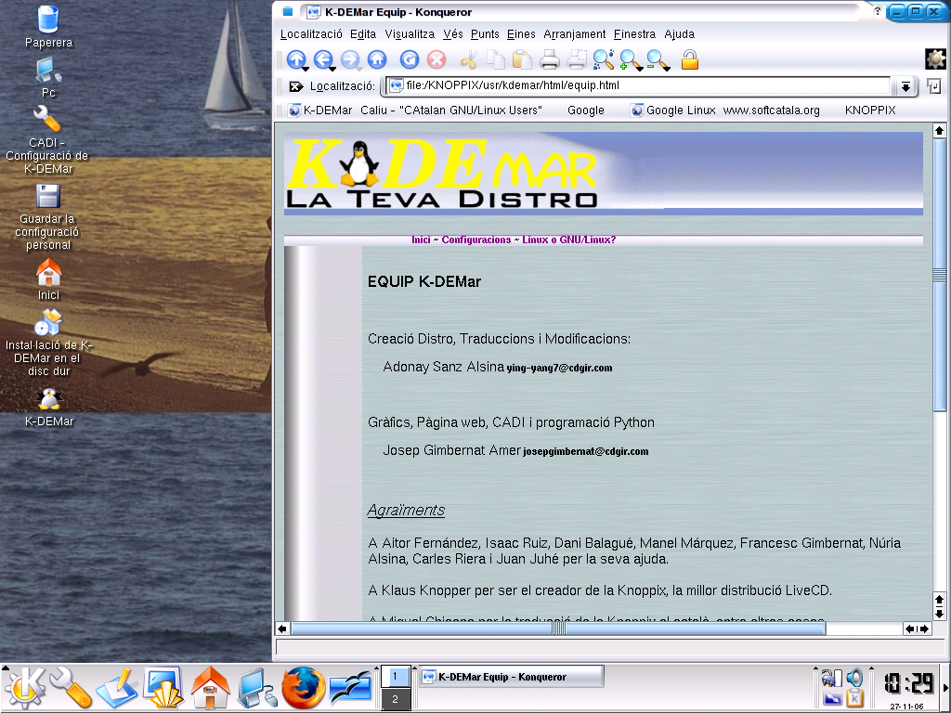951x713 pixels.
Task: Go to home with the toolbar Home icon
Action: pyautogui.click(x=377, y=58)
